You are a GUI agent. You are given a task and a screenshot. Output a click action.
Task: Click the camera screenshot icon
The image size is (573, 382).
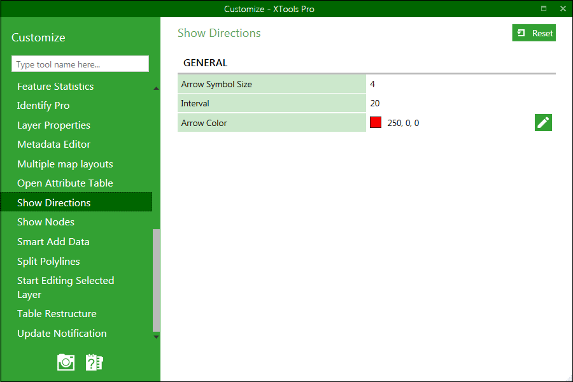click(66, 362)
